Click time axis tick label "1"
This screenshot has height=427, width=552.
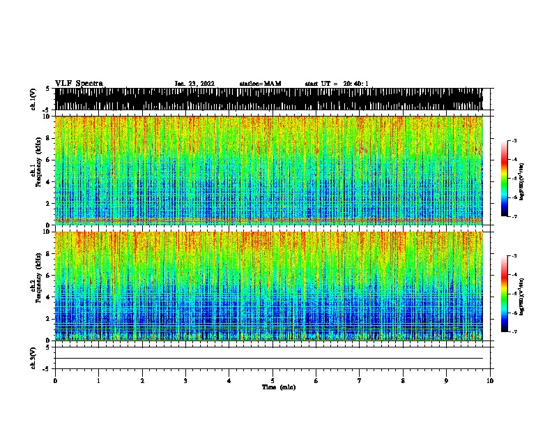point(98,381)
